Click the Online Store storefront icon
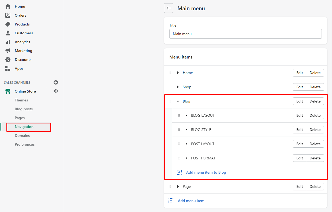This screenshot has width=332, height=212. tap(8, 91)
